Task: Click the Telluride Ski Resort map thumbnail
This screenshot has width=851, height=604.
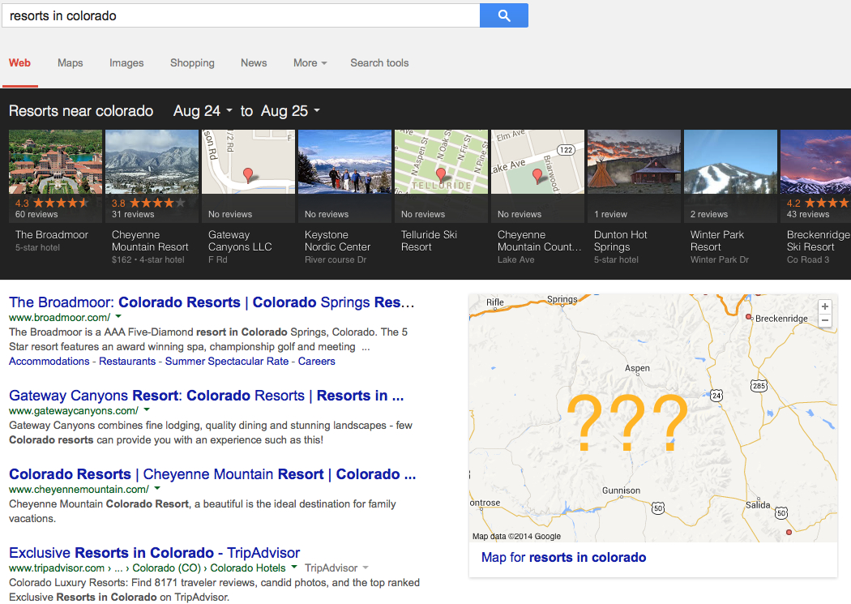Action: [441, 161]
